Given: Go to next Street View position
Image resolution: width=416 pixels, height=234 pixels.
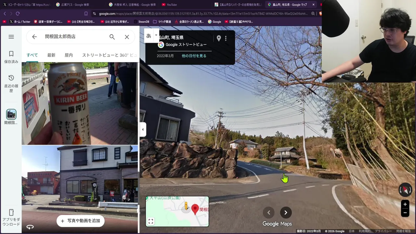Looking at the screenshot, I should click(x=286, y=213).
